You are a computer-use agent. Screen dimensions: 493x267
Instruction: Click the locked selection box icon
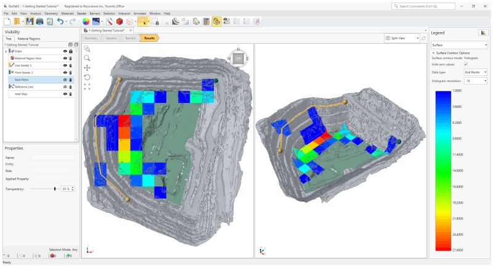155,22
